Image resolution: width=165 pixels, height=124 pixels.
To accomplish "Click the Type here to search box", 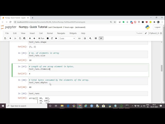I will tap(26, 106).
